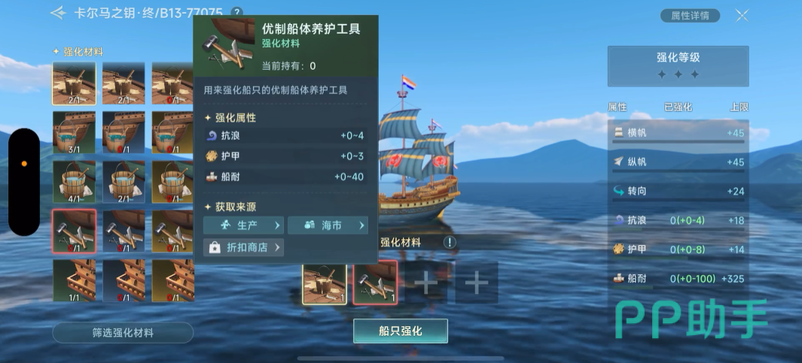This screenshot has width=802, height=363.
Task: Click the back arrow icon beside the ship name
Action: click(59, 13)
